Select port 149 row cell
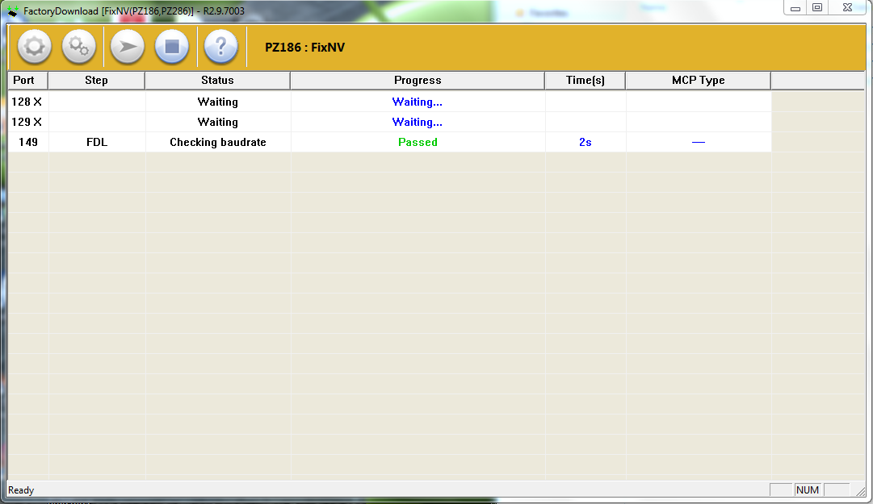873x504 pixels. [x=27, y=142]
